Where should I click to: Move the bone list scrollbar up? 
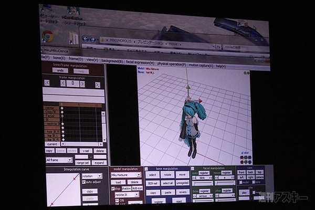(x=103, y=114)
